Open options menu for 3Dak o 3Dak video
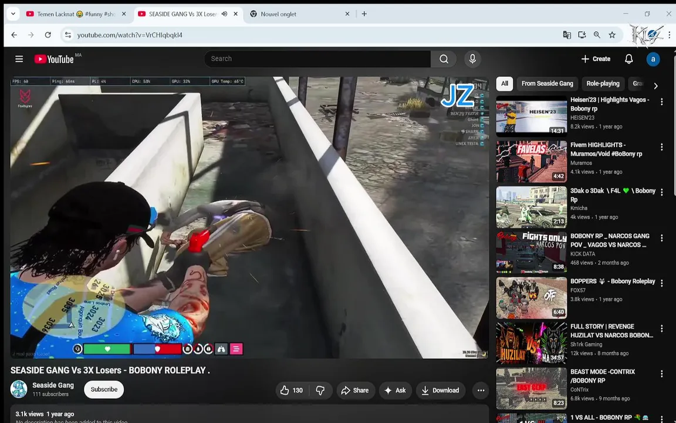The height and width of the screenshot is (423, 676). pos(662,193)
